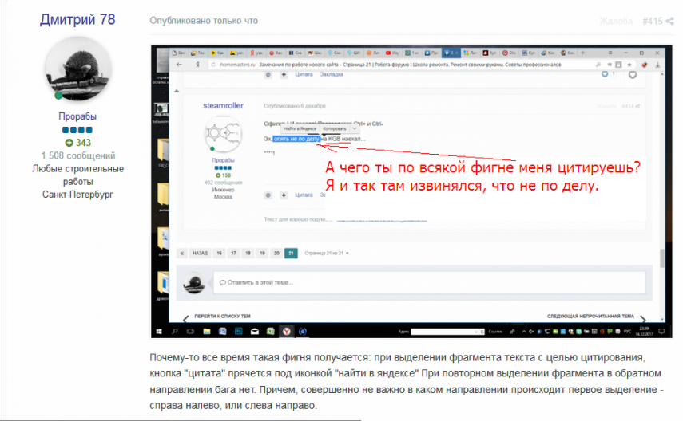The width and height of the screenshot is (683, 421).
Task: In embedded screenshot, select the active blue tab
Action: 451,53
